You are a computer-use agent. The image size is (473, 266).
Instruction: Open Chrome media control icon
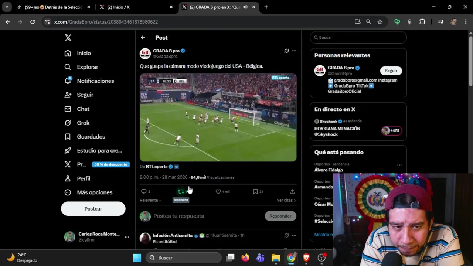[x=440, y=22]
